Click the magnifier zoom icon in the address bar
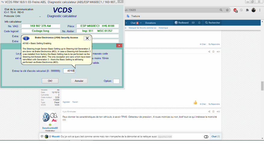The width and height of the screenshot is (264, 144). [221, 10]
